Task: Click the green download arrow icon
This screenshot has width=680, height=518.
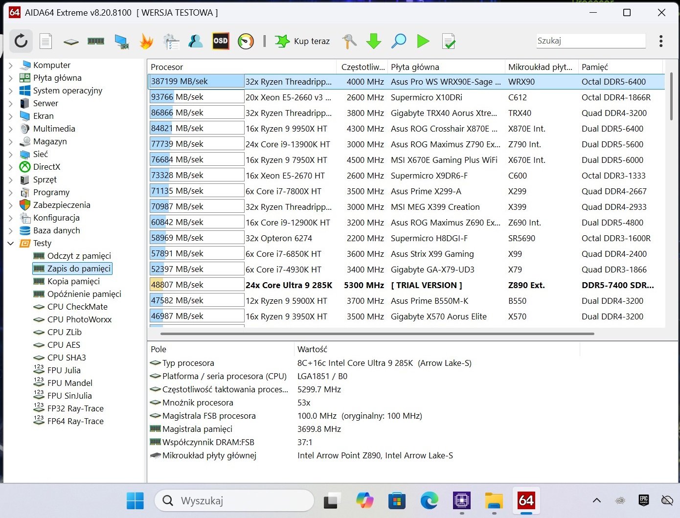Action: (x=374, y=42)
